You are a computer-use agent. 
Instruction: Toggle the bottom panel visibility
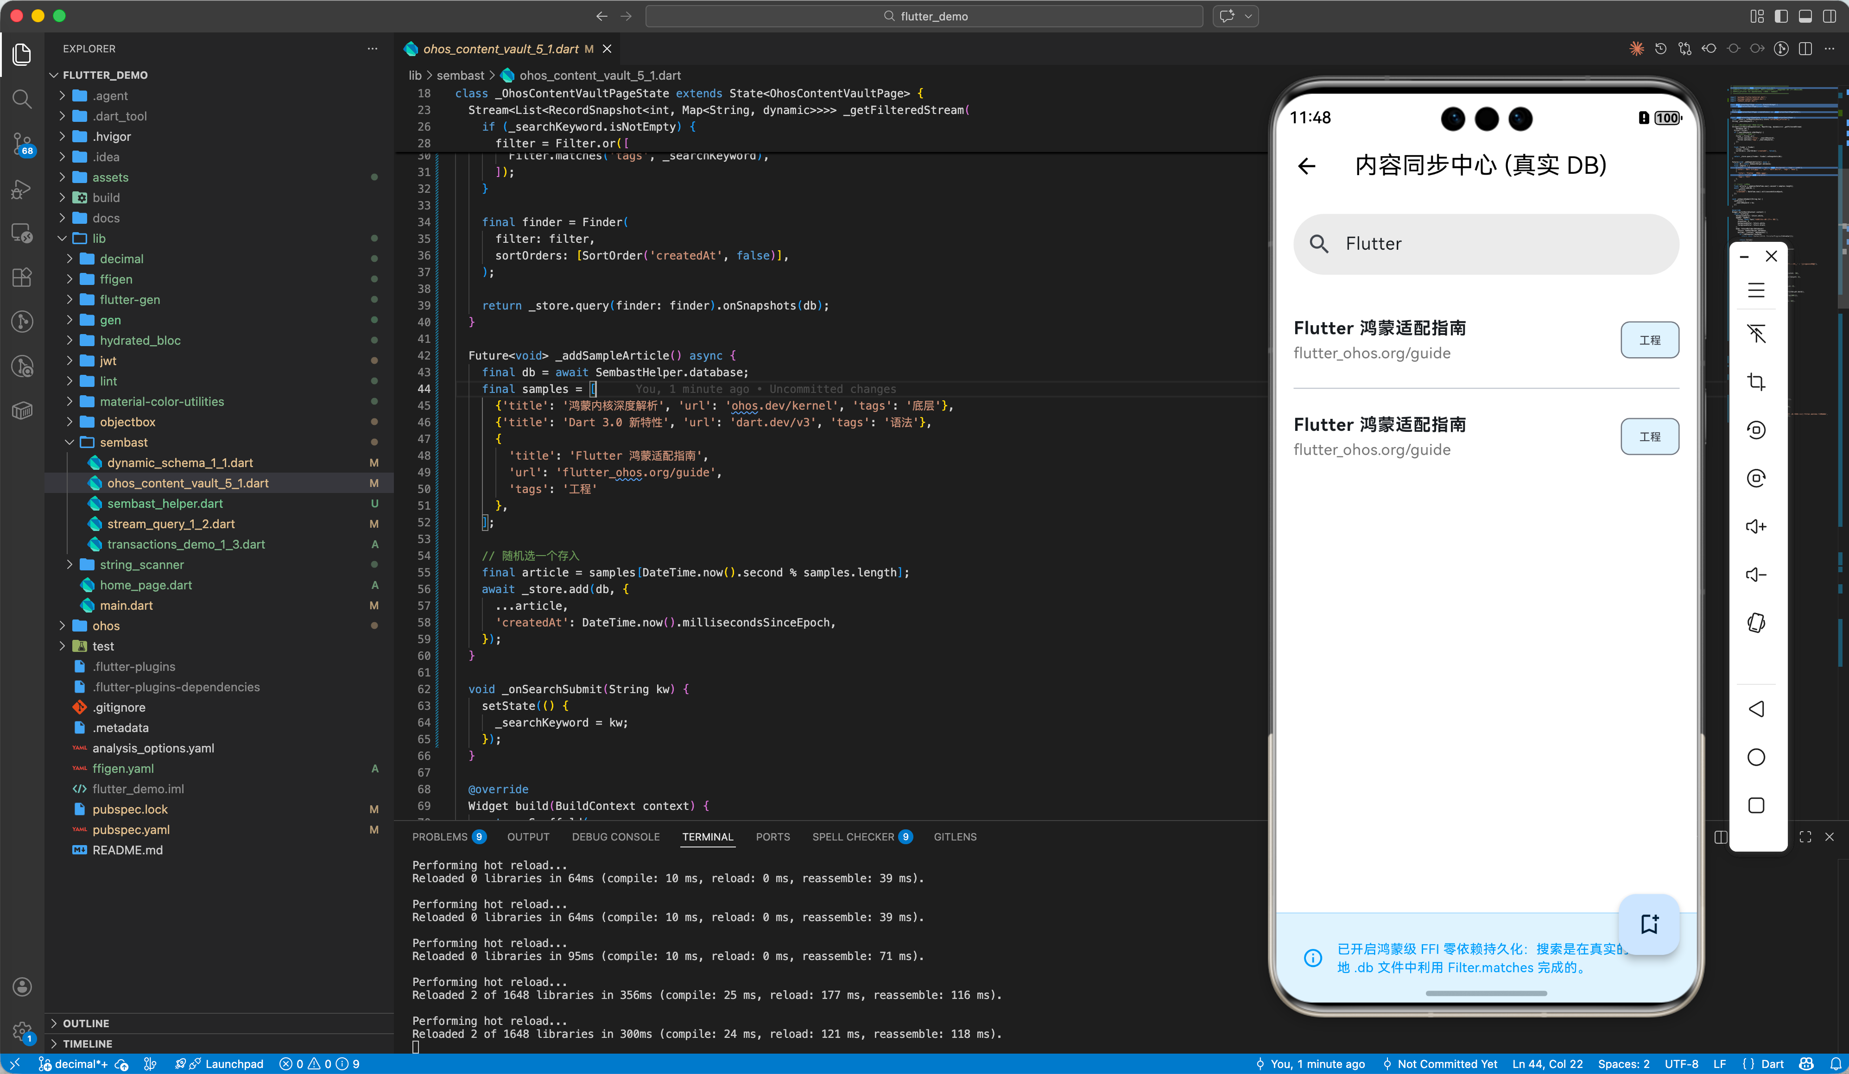click(x=1806, y=16)
